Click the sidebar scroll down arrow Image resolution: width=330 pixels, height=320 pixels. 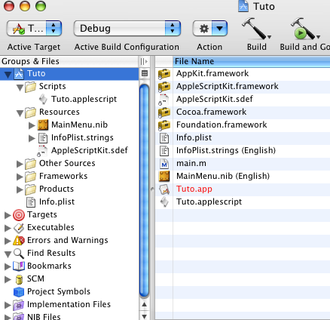[145, 315]
